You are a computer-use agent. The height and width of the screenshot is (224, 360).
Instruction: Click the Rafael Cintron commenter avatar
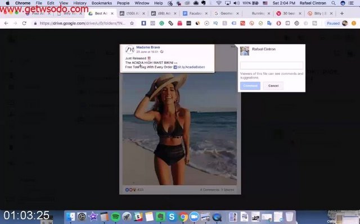(x=245, y=51)
